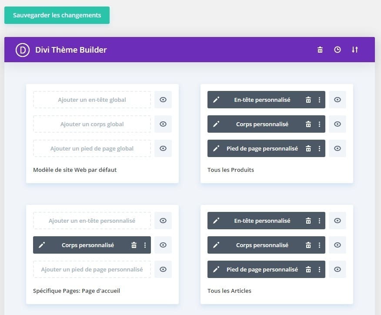Open history with the header clock icon
The image size is (381, 315).
coord(337,50)
